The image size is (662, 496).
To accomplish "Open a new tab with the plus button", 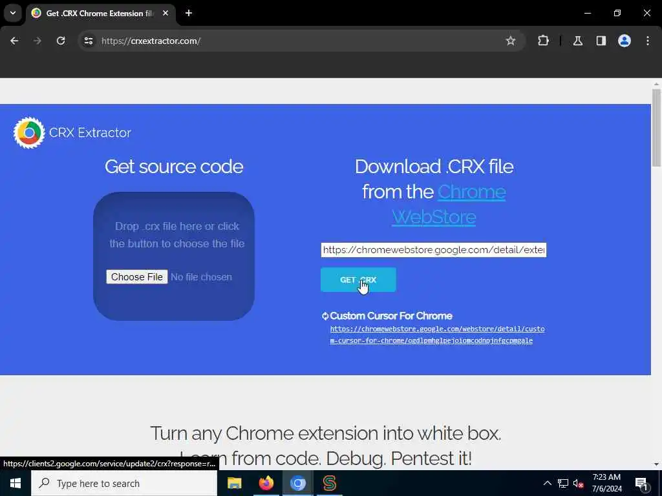I will point(189,13).
